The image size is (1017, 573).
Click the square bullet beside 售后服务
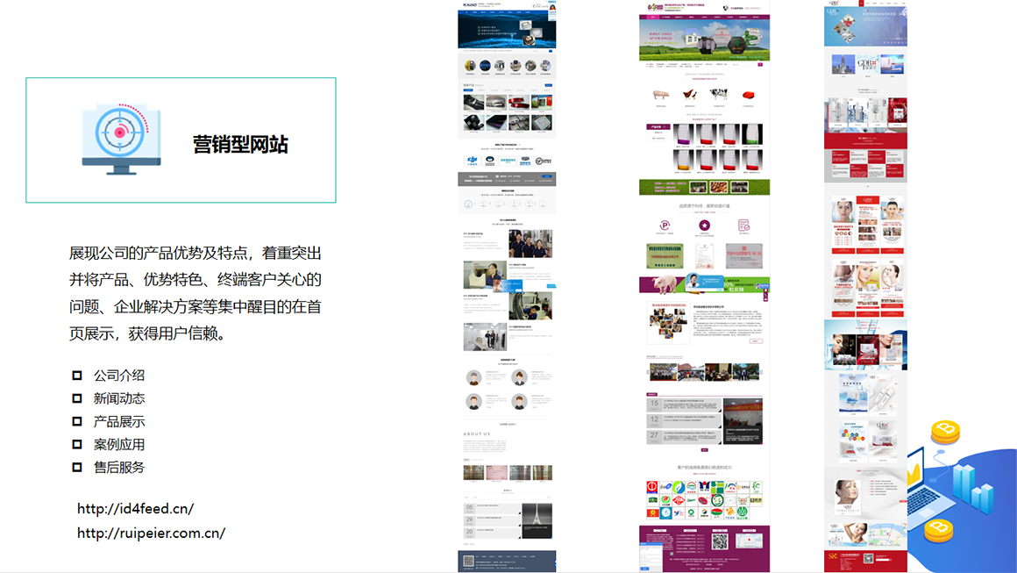pyautogui.click(x=77, y=468)
